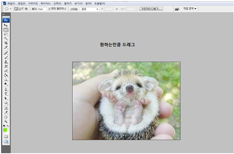Select the Eraser tool
Image resolution: width=234 pixels, height=154 pixels.
tap(6, 71)
